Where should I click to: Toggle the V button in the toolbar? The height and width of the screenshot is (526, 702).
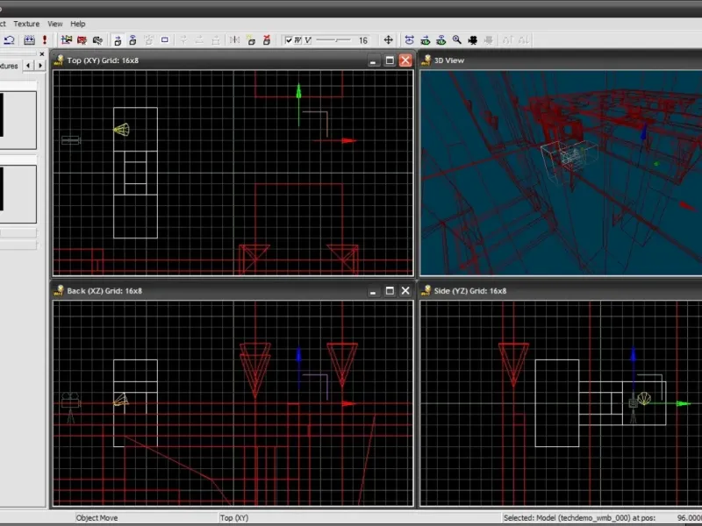tap(308, 40)
